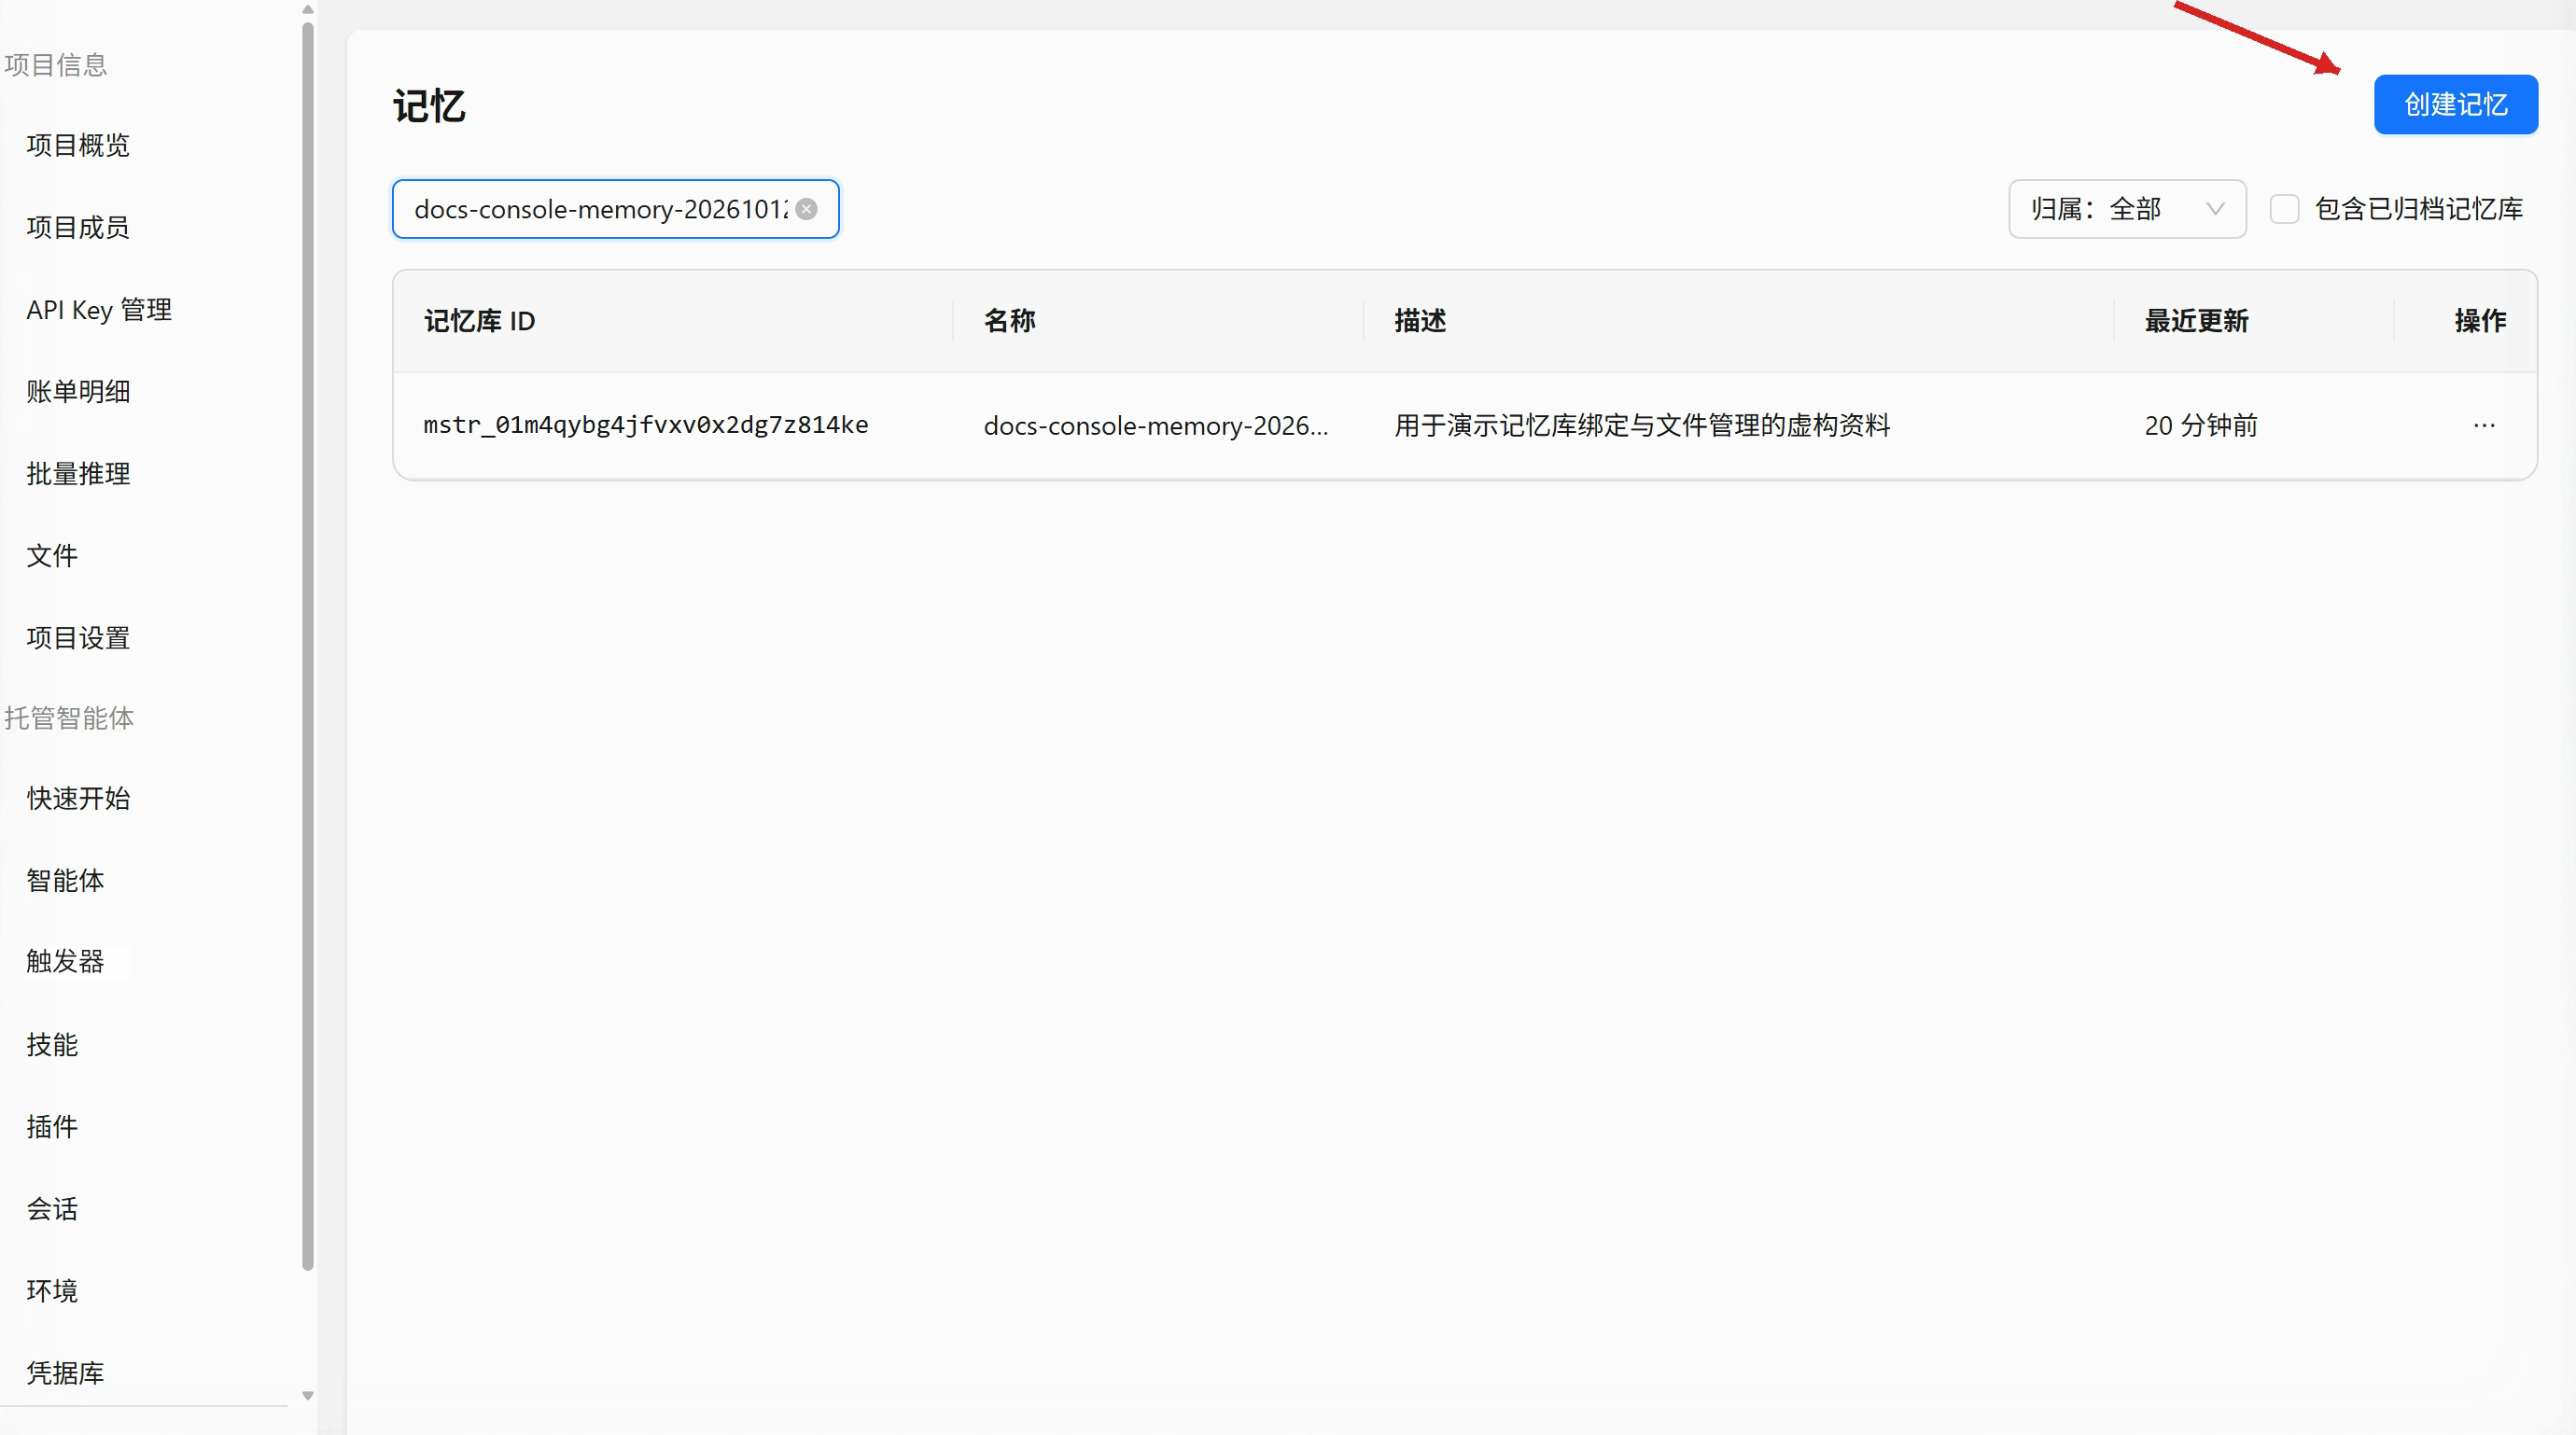Open 批量推理 sidebar item
2576x1435 pixels.
pyautogui.click(x=78, y=473)
